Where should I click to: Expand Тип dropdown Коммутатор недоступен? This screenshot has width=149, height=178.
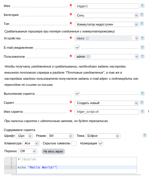pyautogui.click(x=107, y=24)
